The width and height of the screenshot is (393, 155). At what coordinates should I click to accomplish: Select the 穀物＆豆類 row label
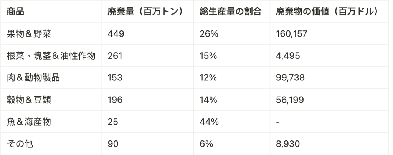(x=29, y=100)
